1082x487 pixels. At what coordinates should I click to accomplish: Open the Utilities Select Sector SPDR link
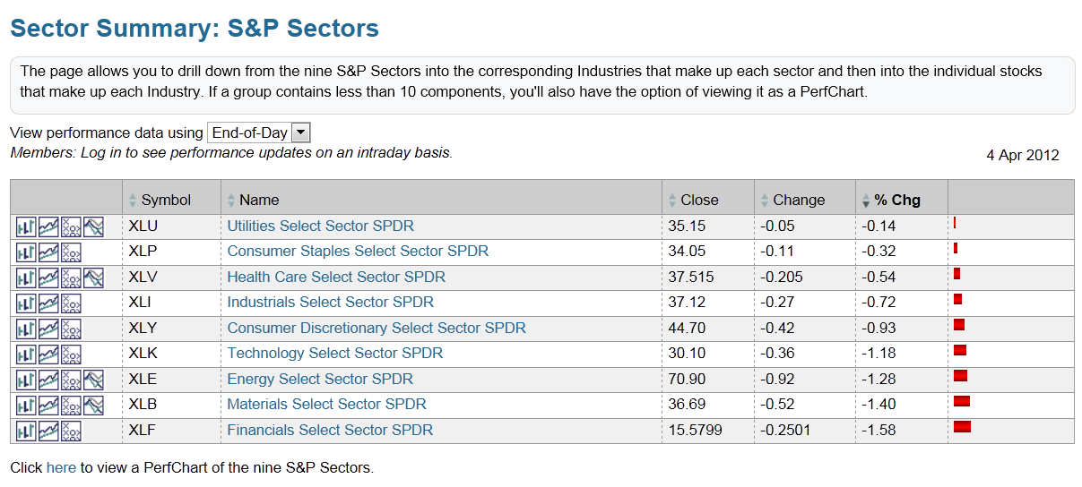(320, 226)
